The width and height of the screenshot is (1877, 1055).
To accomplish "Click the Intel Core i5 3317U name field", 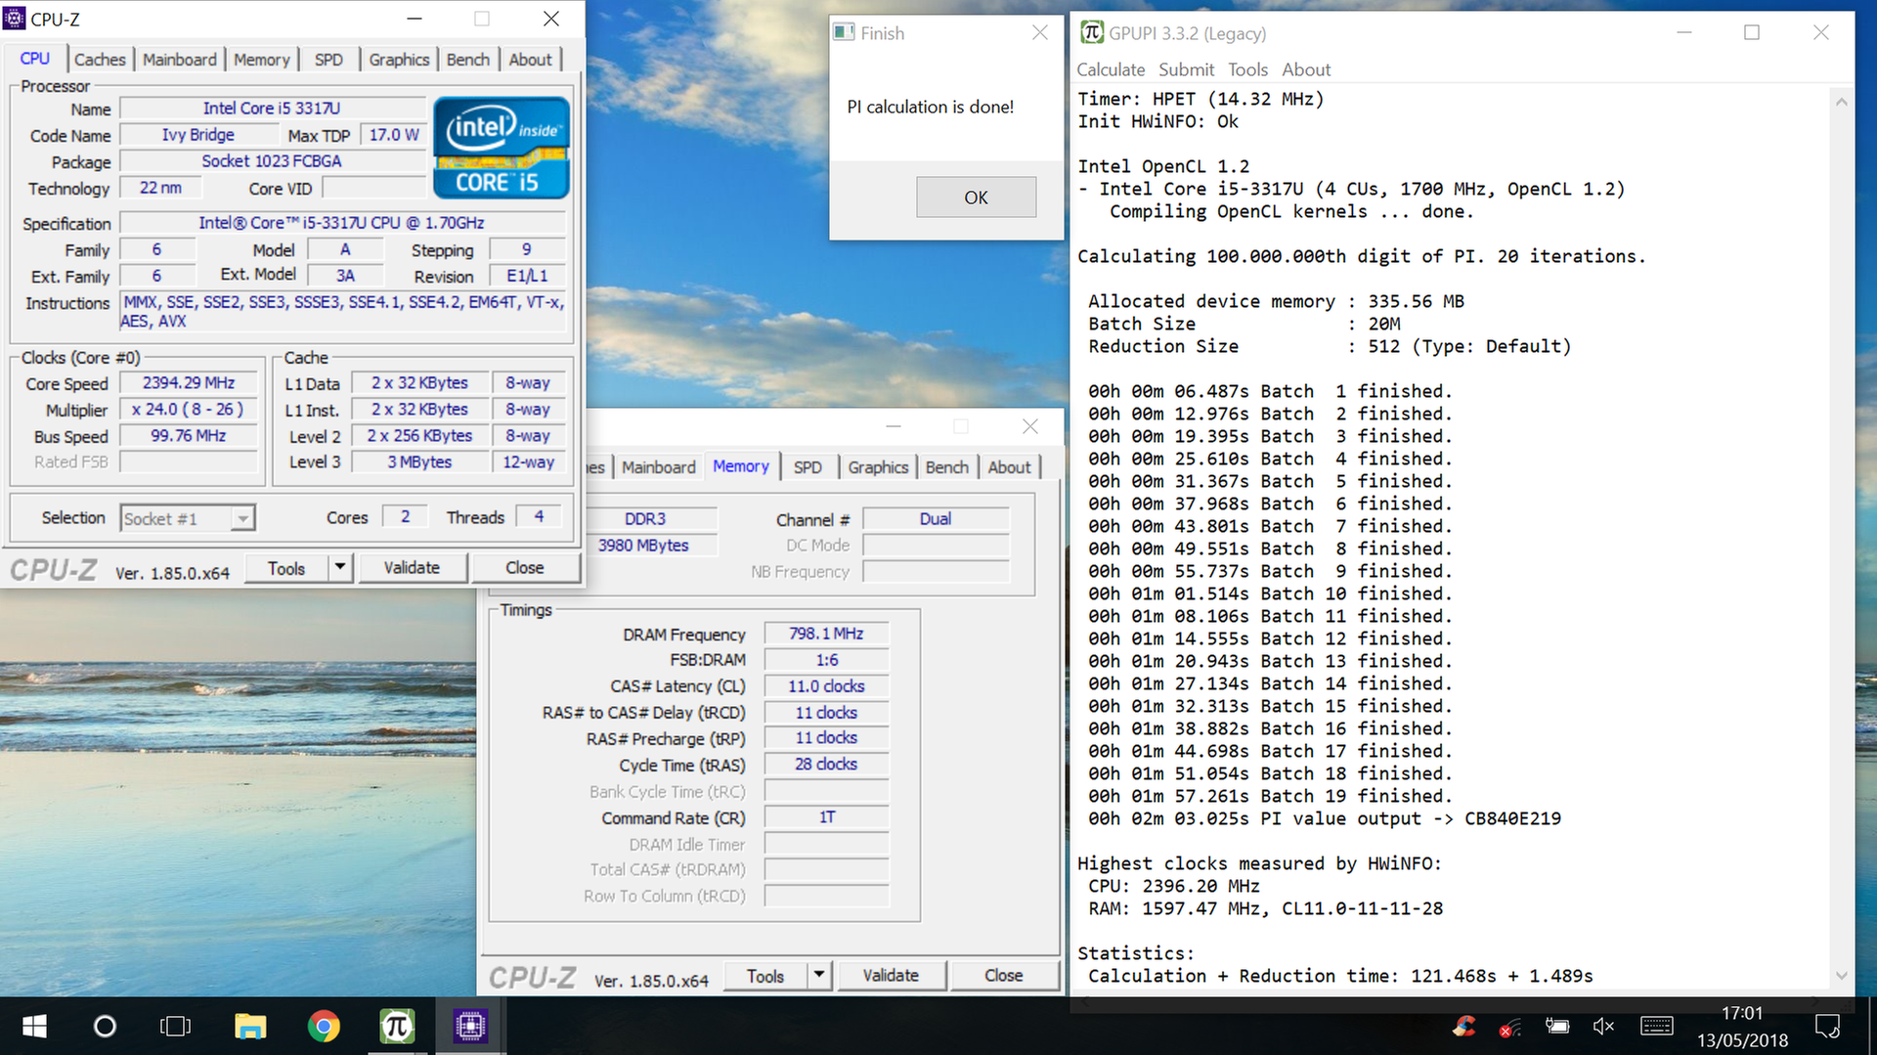I will click(x=272, y=109).
